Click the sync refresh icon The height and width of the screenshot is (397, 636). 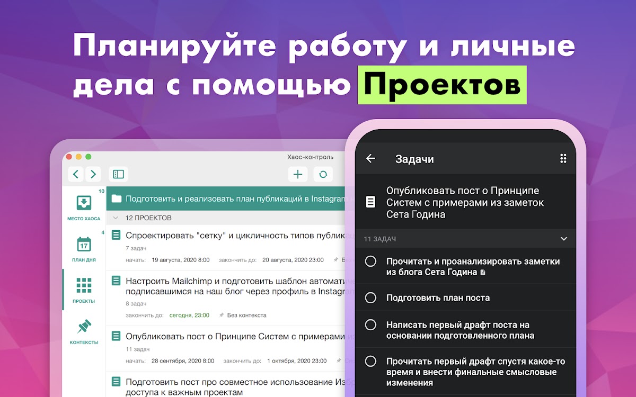(323, 174)
